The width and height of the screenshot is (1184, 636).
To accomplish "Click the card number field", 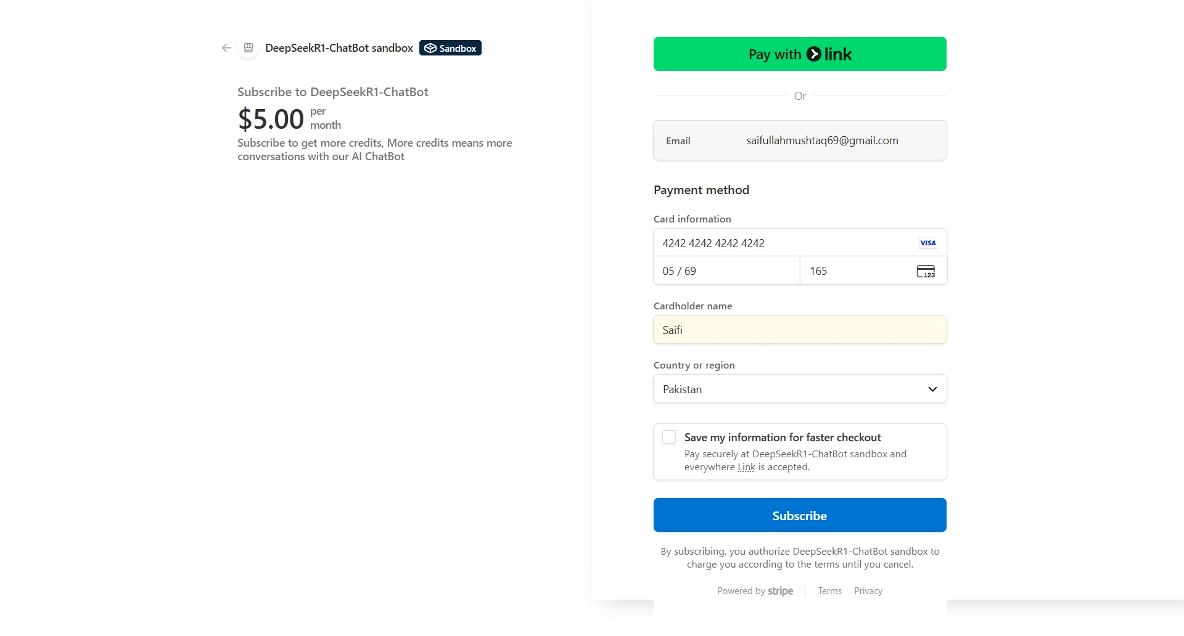I will 783,243.
